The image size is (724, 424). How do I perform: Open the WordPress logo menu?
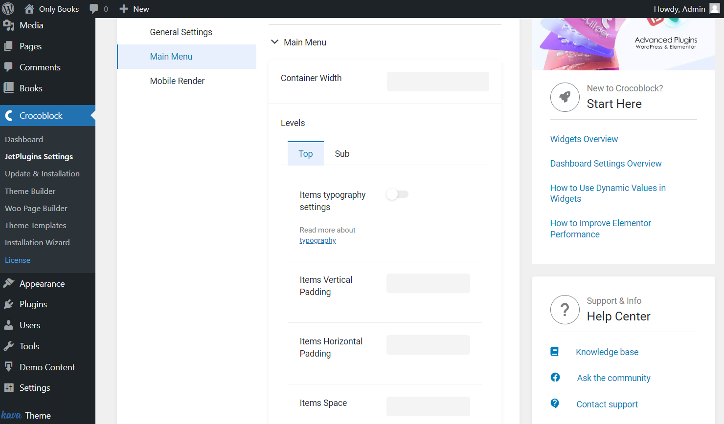[x=8, y=9]
